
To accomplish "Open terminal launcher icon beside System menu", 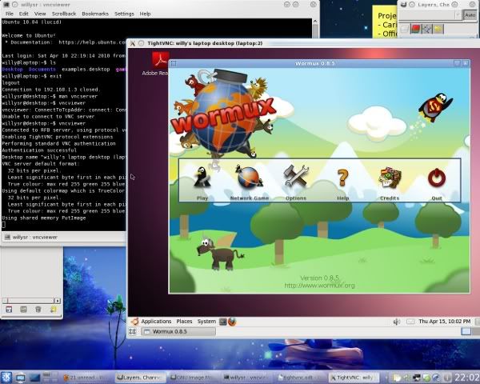I will 223,322.
